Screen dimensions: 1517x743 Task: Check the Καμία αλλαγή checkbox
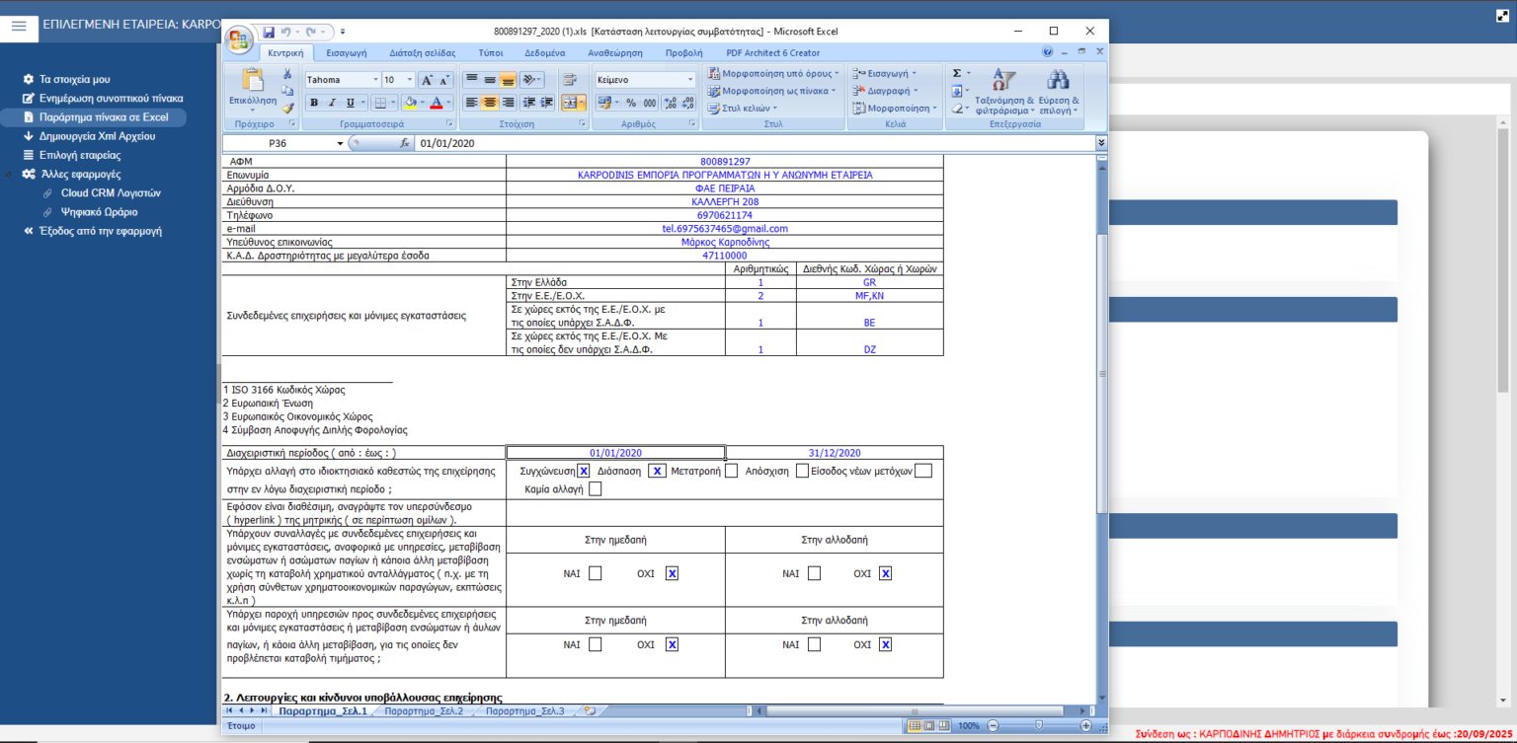click(595, 488)
